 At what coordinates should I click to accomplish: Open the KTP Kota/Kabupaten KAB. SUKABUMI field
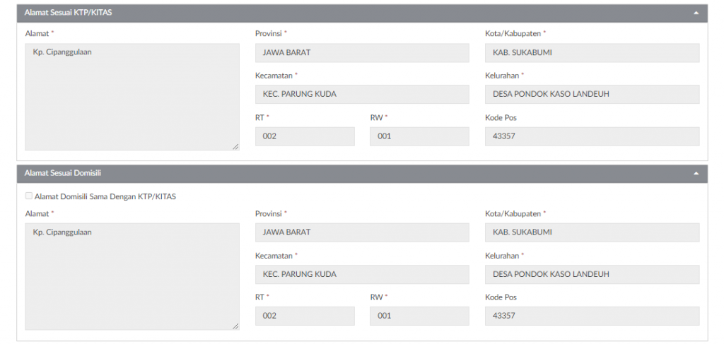point(592,53)
